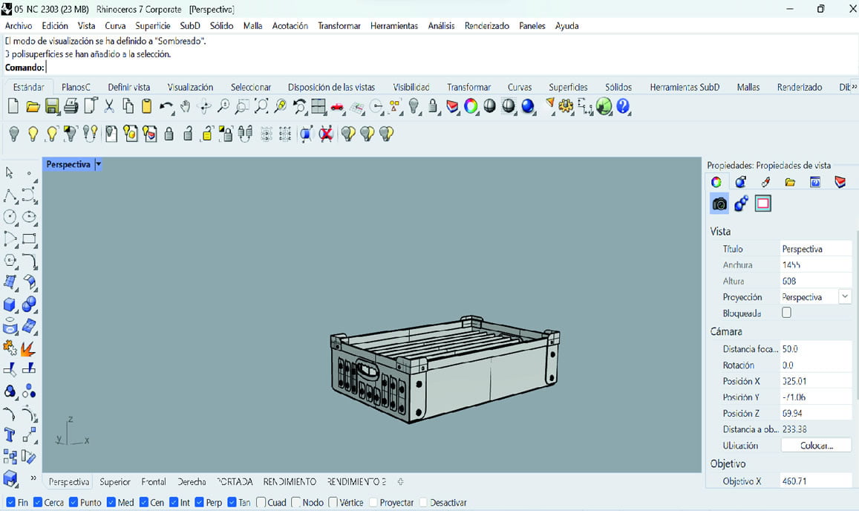The image size is (859, 511).
Task: Open the Herramientas menu
Action: click(x=394, y=26)
